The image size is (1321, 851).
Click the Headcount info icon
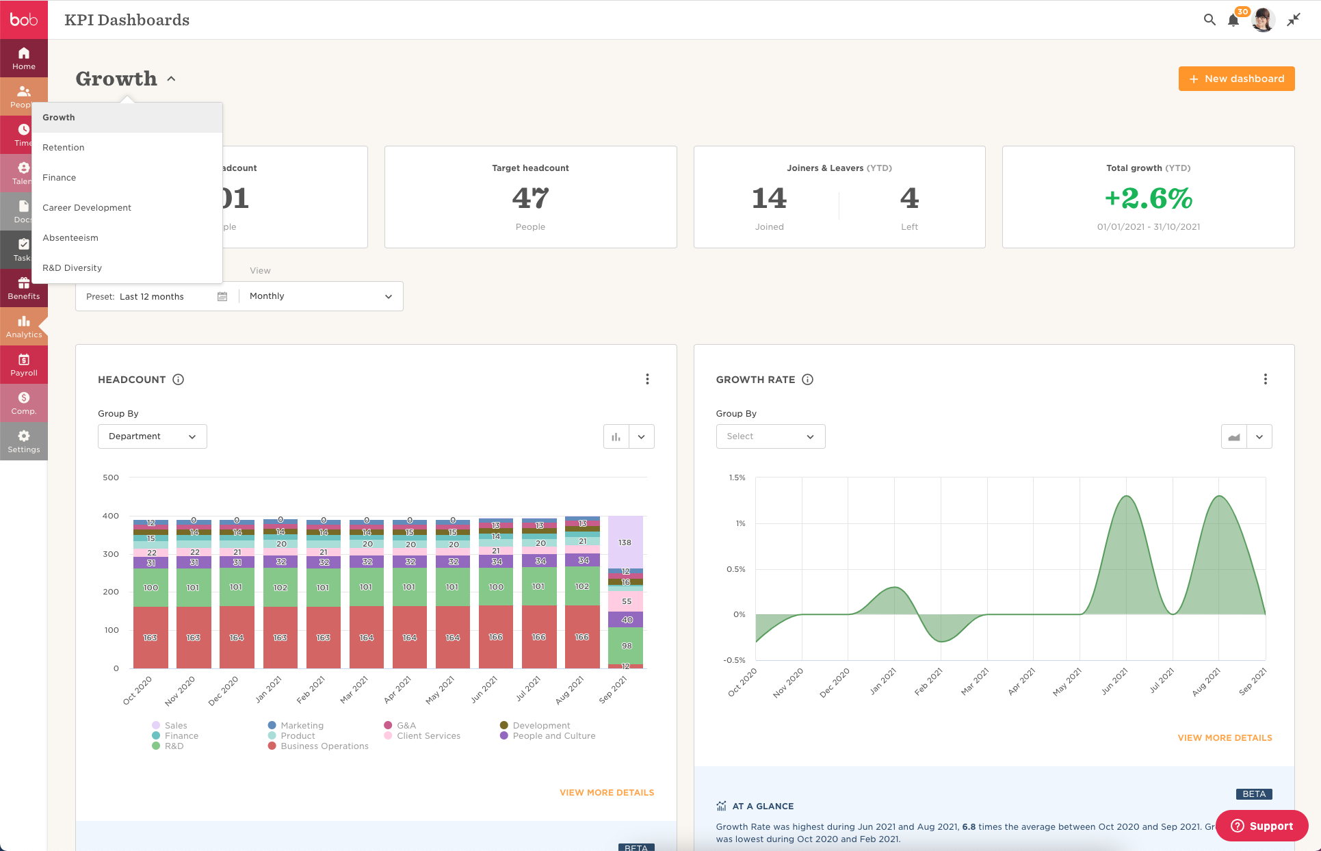178,380
